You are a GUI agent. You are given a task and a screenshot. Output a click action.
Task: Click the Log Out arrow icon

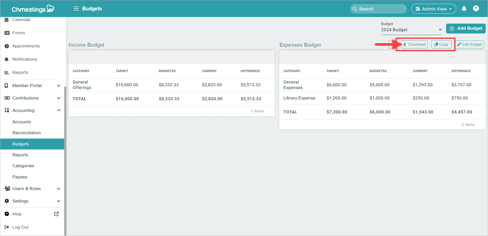click(x=7, y=227)
